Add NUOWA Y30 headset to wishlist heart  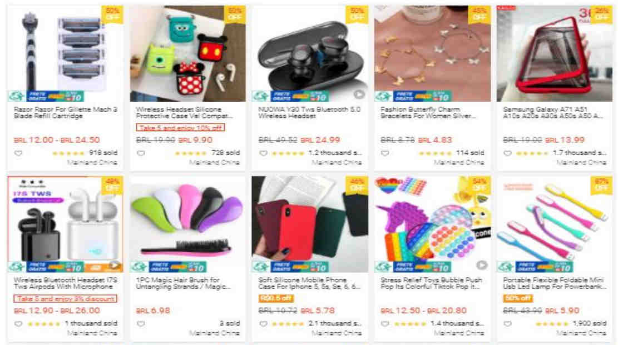pyautogui.click(x=263, y=153)
